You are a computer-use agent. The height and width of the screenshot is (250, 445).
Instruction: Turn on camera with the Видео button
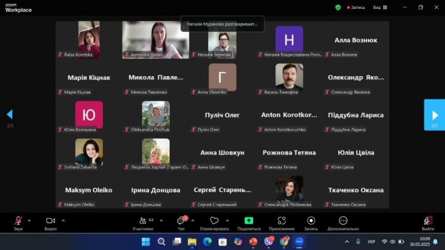point(51,221)
